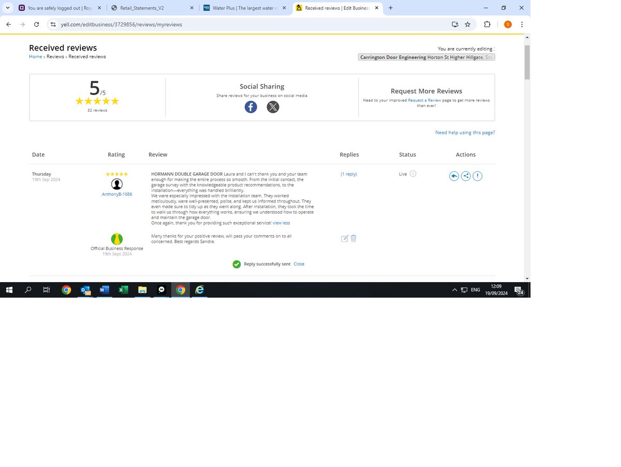621x467 pixels.
Task: Switch to Retail_Statements_V2 tab
Action: (153, 8)
